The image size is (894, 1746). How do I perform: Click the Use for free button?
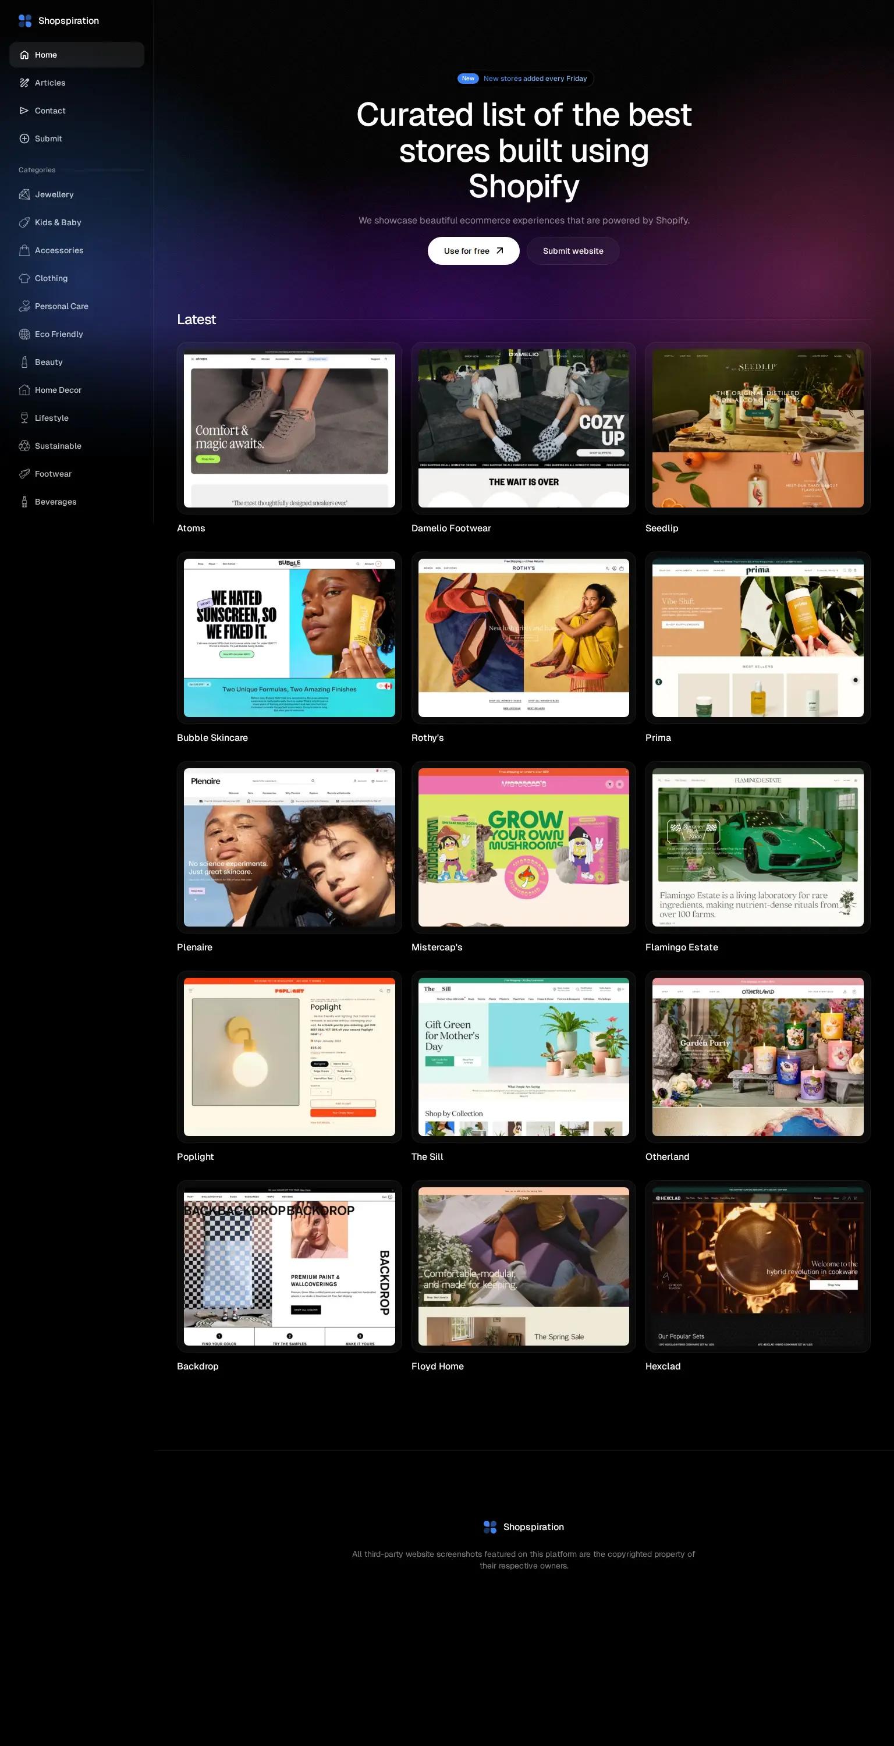tap(473, 251)
